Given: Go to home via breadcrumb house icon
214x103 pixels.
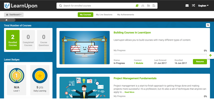Looking at the screenshot, I should click(6, 20).
